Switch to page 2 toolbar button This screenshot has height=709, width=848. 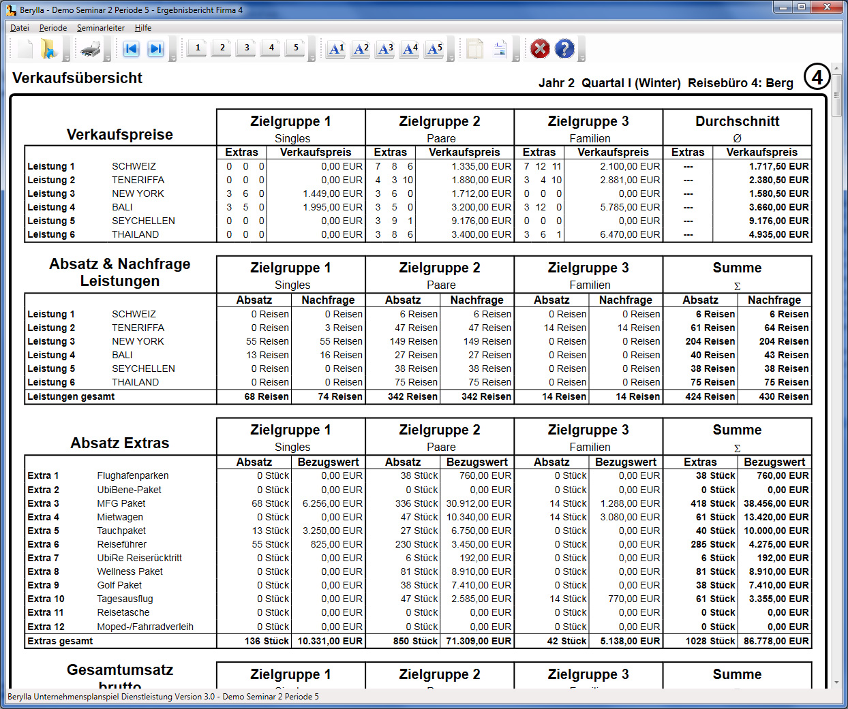click(x=222, y=48)
